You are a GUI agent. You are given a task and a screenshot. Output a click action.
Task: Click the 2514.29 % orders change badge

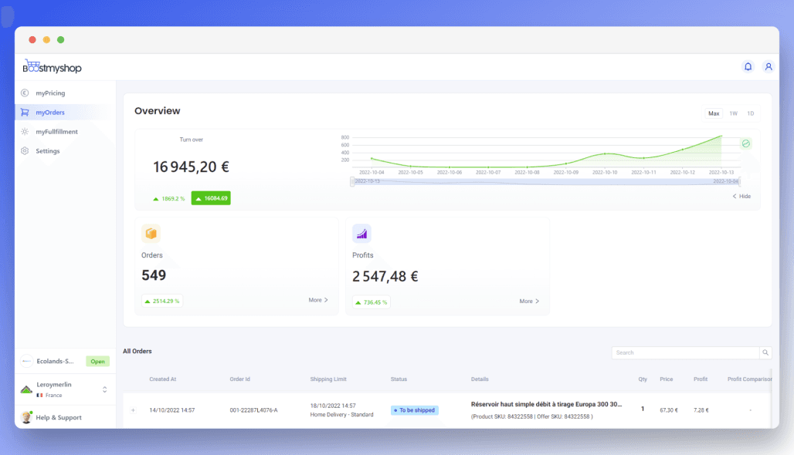[x=162, y=301]
